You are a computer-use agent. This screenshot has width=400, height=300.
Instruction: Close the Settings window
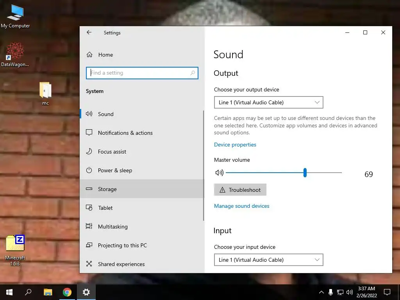tap(383, 32)
